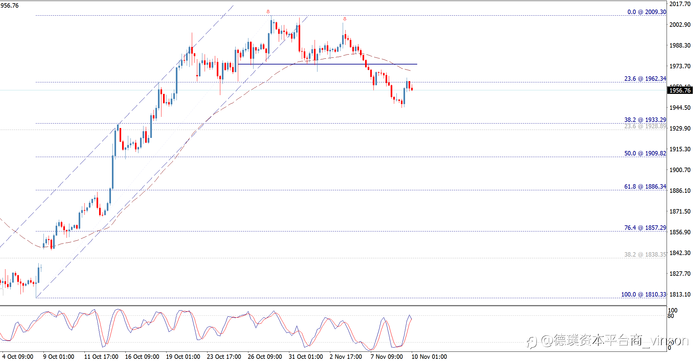Click the 2017.70 price scale label
Image resolution: width=696 pixels, height=362 pixels.
(680, 4)
